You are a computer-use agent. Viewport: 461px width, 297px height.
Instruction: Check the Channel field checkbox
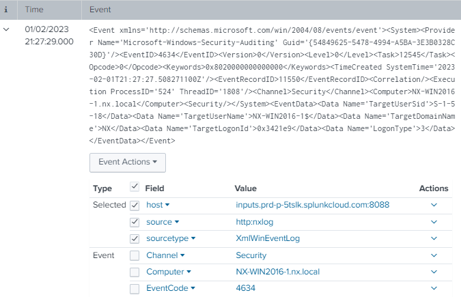tap(135, 255)
